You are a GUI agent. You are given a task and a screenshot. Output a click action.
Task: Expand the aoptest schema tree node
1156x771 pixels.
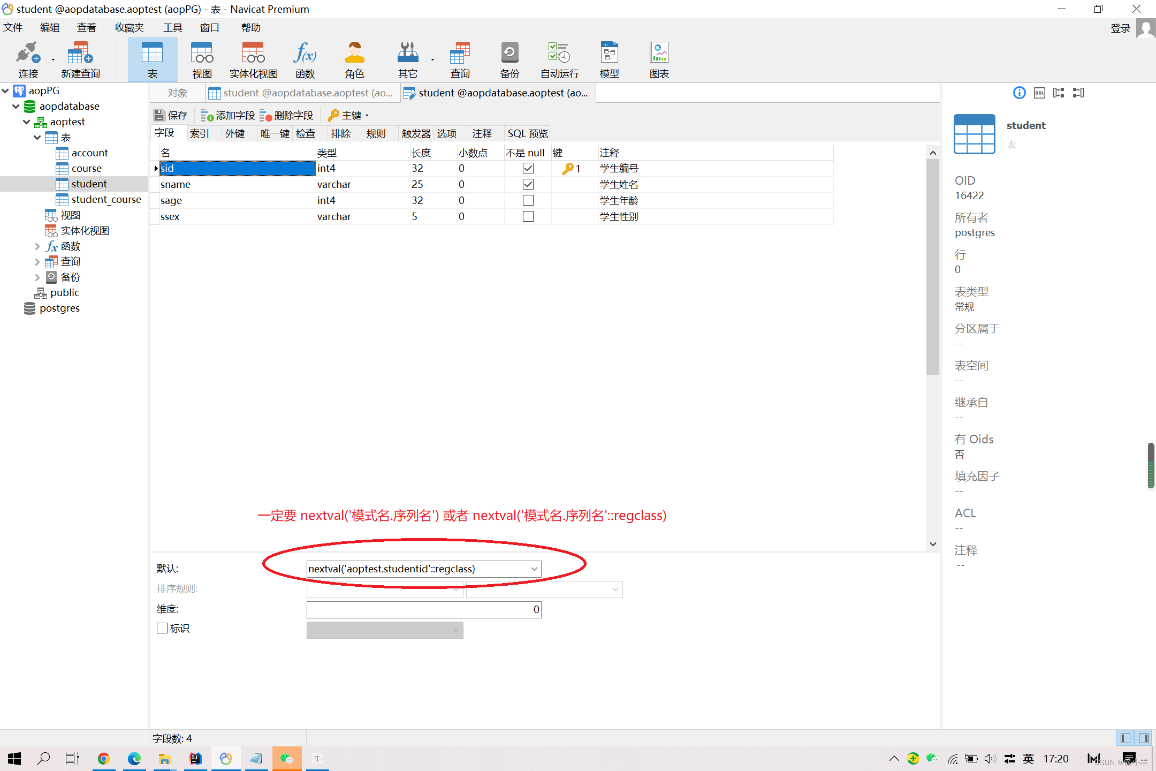coord(26,122)
